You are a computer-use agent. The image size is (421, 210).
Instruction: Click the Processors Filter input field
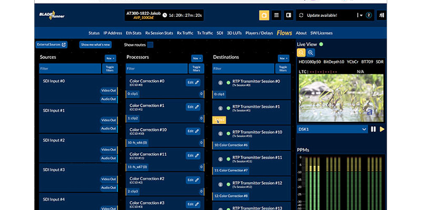[x=156, y=68]
